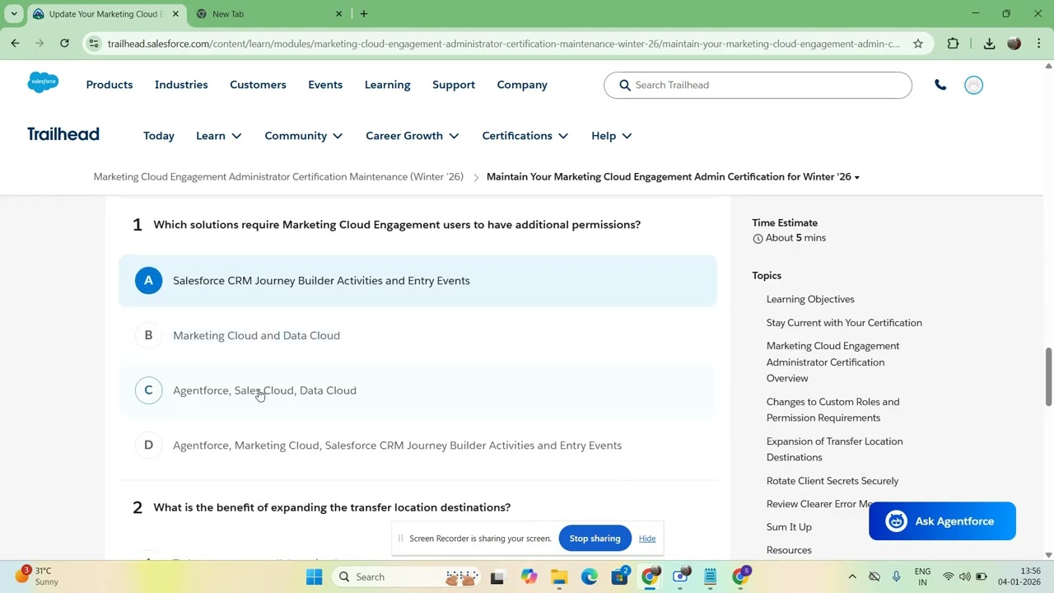The width and height of the screenshot is (1054, 593).
Task: Click the microphone icon in system tray
Action: 897,577
